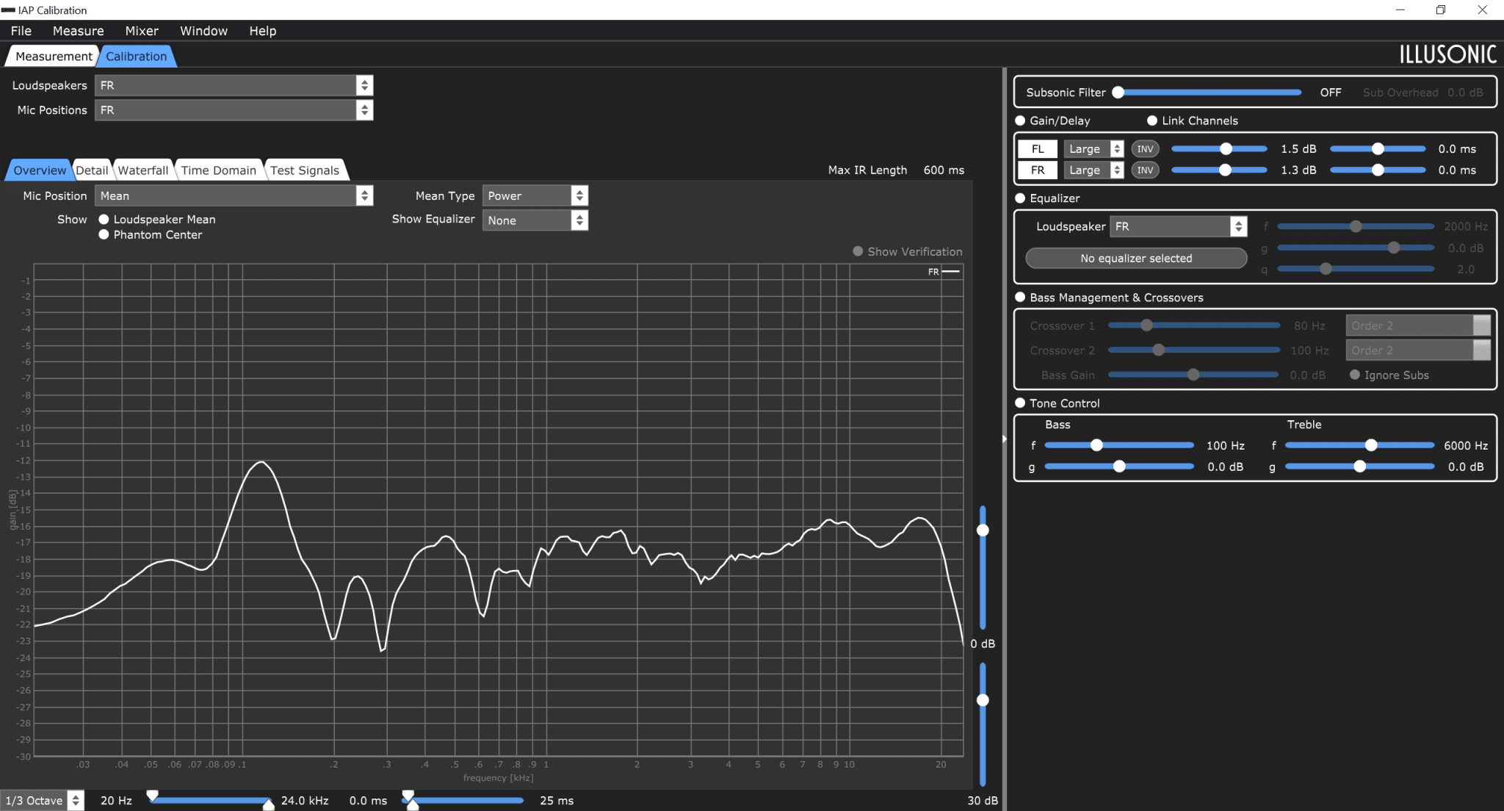Enable the Tone Control toggle

[1020, 403]
